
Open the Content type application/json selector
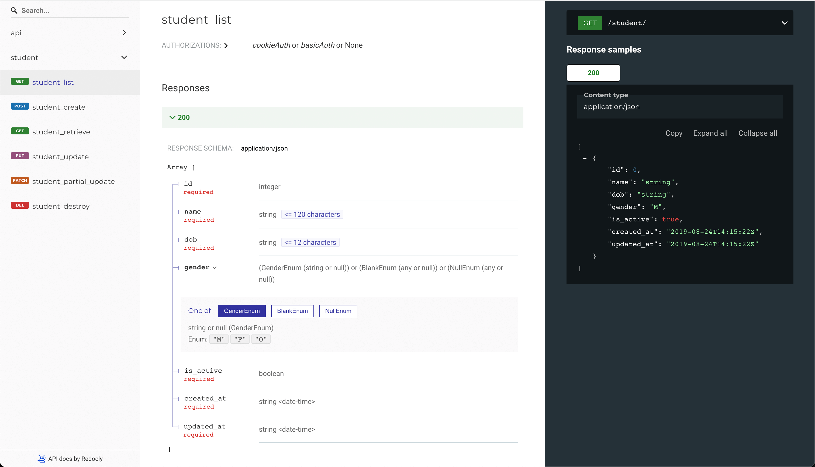click(680, 107)
